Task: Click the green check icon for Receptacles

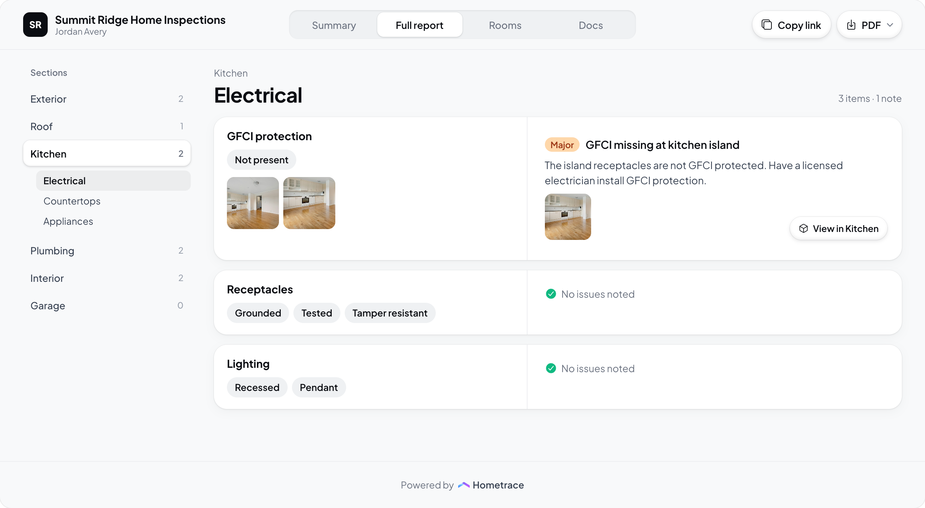Action: tap(551, 294)
